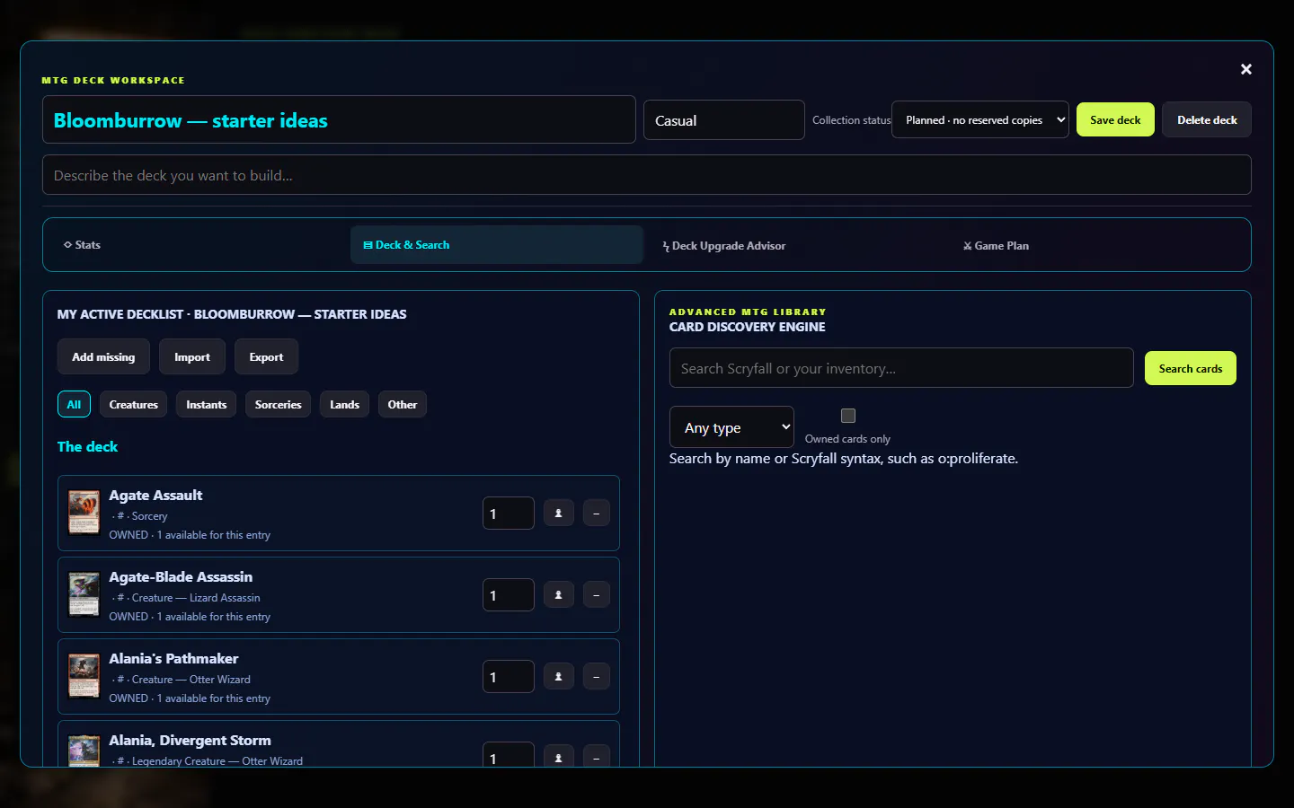The width and height of the screenshot is (1294, 808).
Task: Select the All card filter chip
Action: point(74,404)
